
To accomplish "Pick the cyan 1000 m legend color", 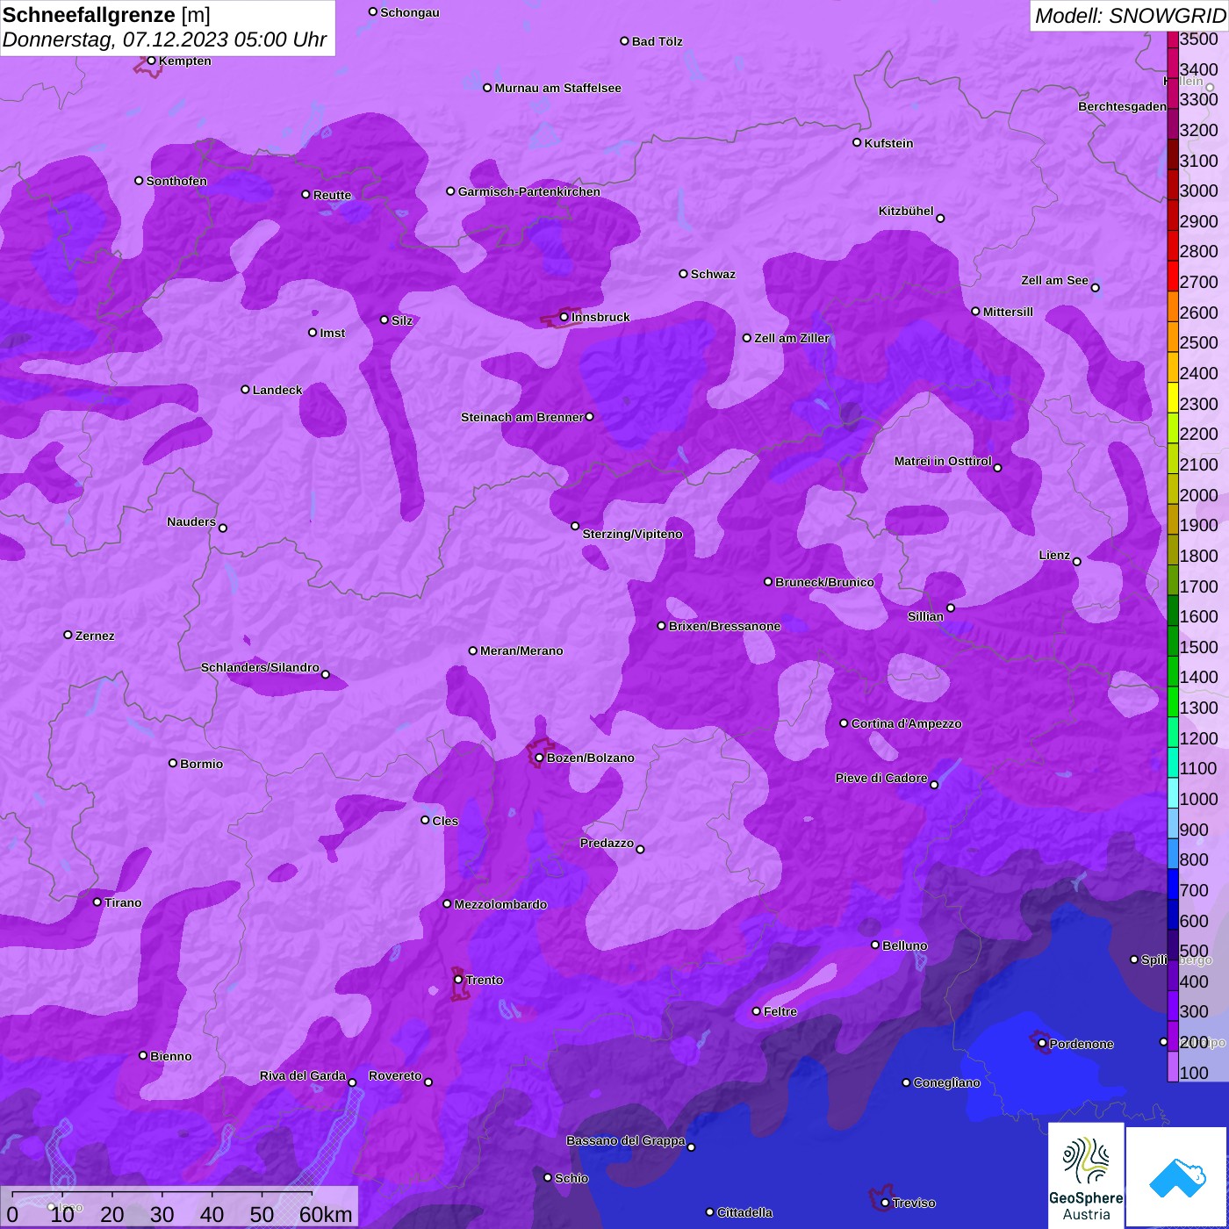I will coord(1173,794).
